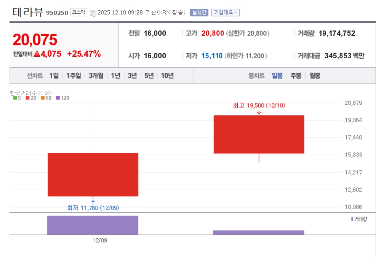Image resolution: width=376 pixels, height=257 pixels.
Task: Click the 코스닥 market badge
Action: pyautogui.click(x=78, y=12)
